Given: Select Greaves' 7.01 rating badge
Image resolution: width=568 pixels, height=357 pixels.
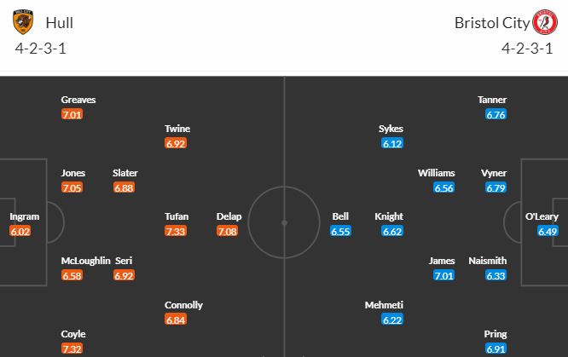Looking at the screenshot, I should [x=72, y=115].
